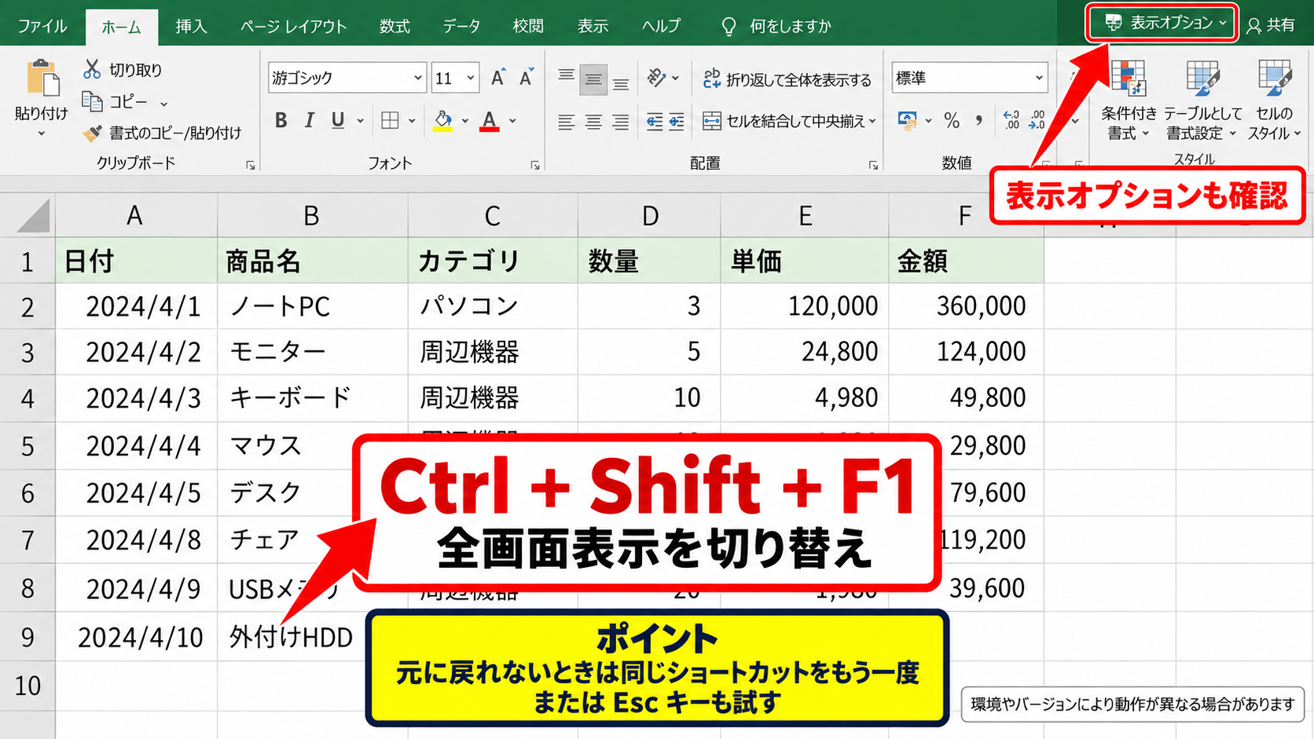Viewport: 1314px width, 739px height.
Task: Open the dropdown arrow beside セルを結合して中央揃え
Action: (x=872, y=121)
